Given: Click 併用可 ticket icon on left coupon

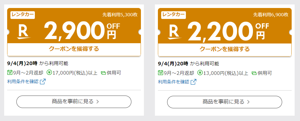Looking at the screenshot, I should 103,73.
